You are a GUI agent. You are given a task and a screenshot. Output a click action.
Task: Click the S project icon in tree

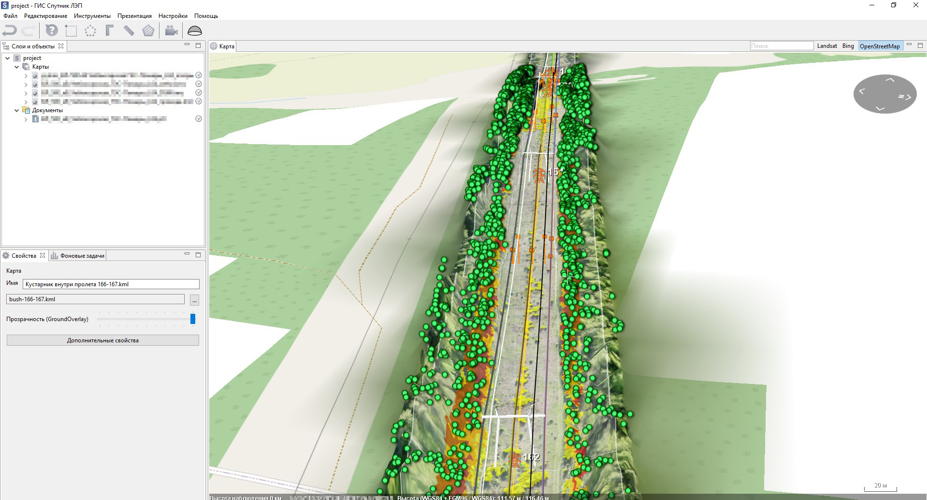[x=17, y=58]
